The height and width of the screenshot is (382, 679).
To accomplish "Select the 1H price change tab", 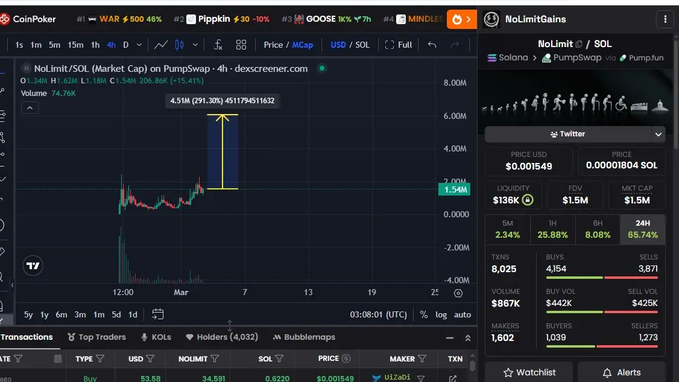I will click(552, 229).
